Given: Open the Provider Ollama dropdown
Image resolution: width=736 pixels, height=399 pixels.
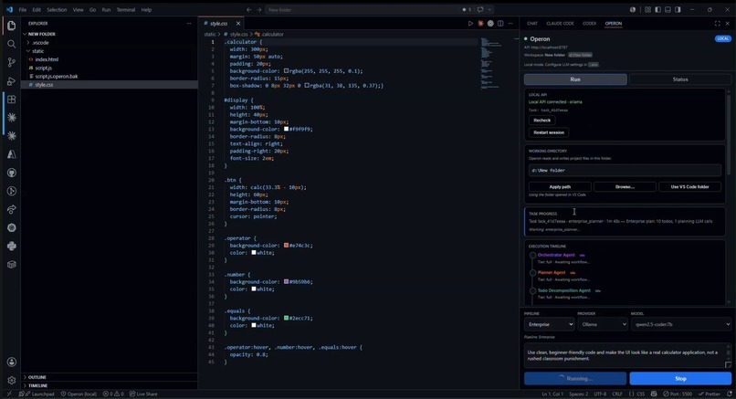Looking at the screenshot, I should tap(603, 324).
